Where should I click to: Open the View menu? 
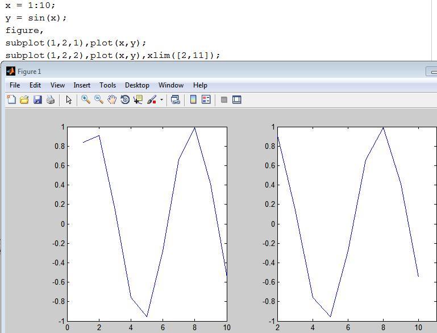click(x=57, y=85)
